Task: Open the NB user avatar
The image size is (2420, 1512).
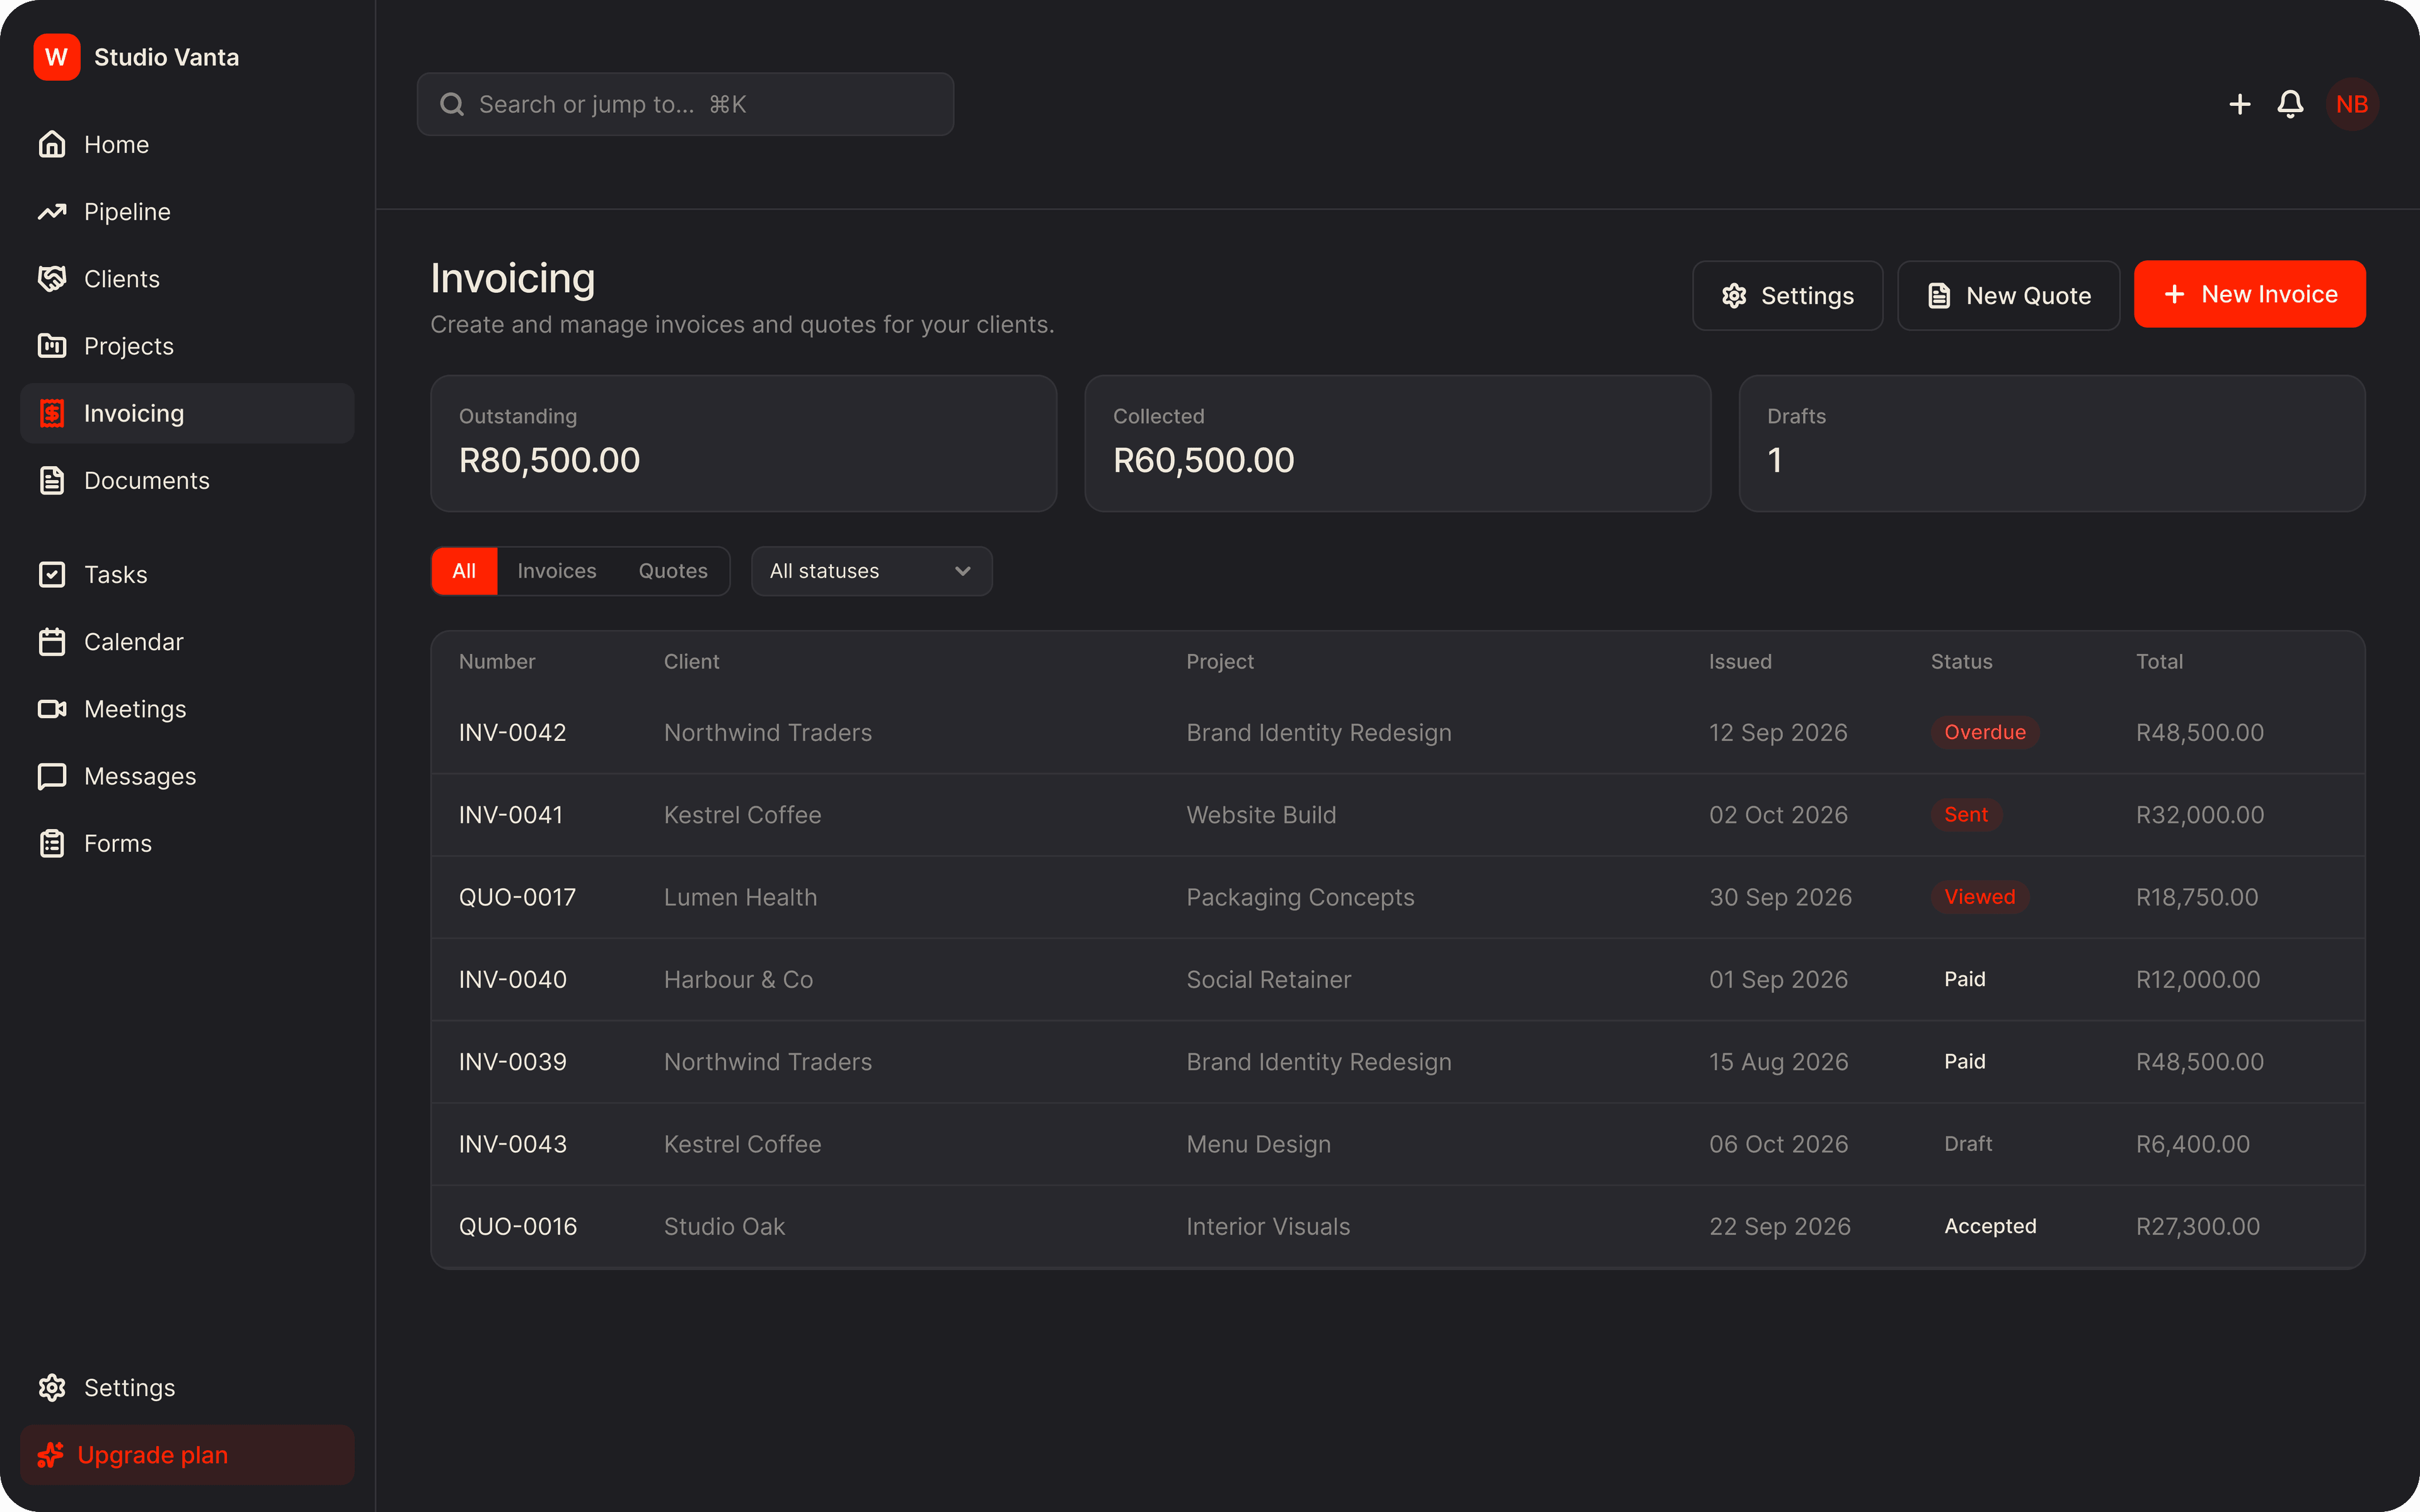Action: click(x=2352, y=104)
